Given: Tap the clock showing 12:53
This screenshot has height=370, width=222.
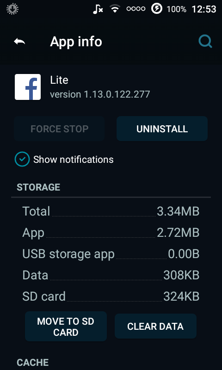Looking at the screenshot, I should pyautogui.click(x=204, y=9).
